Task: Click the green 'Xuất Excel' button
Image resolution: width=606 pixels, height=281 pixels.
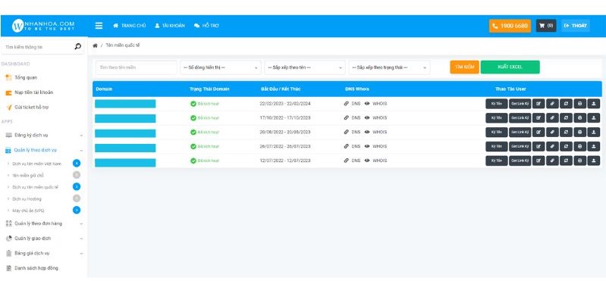Action: 510,67
